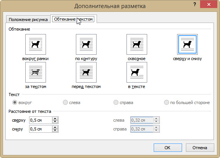Switch to the 'Положение рисунка' tab
The width and height of the screenshot is (220, 158).
coord(28,20)
